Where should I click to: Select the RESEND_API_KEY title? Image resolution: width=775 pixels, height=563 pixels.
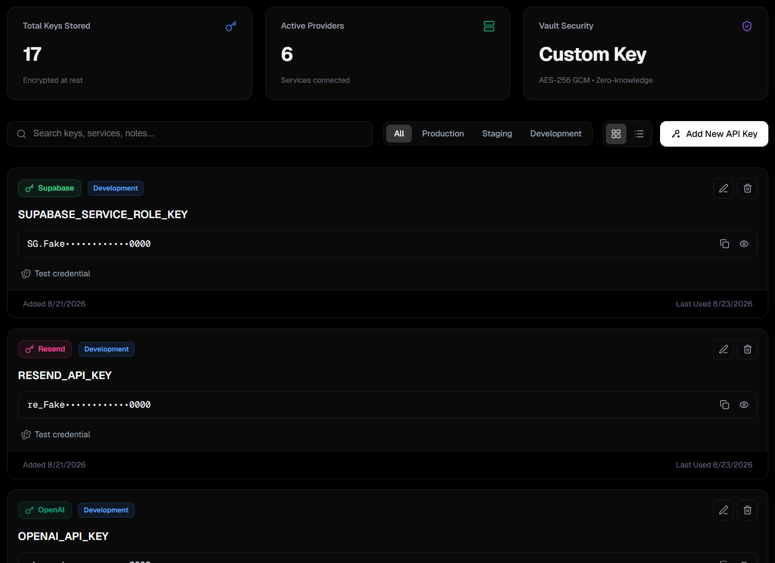tap(65, 376)
